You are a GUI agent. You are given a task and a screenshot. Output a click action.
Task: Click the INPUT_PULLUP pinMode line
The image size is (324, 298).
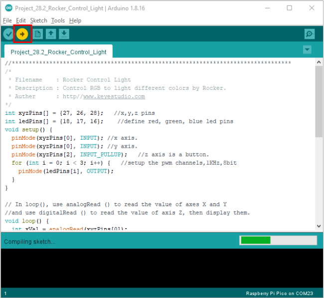(110, 154)
